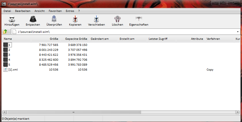The image size is (242, 122).
Task: Click the Eigenschaften X-wing icon
Action: [139, 18]
